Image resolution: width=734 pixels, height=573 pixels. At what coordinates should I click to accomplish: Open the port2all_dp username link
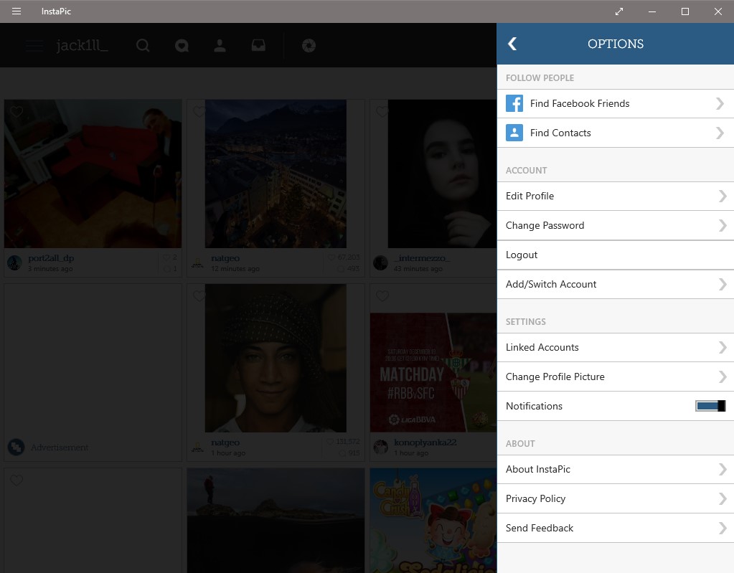coord(51,258)
